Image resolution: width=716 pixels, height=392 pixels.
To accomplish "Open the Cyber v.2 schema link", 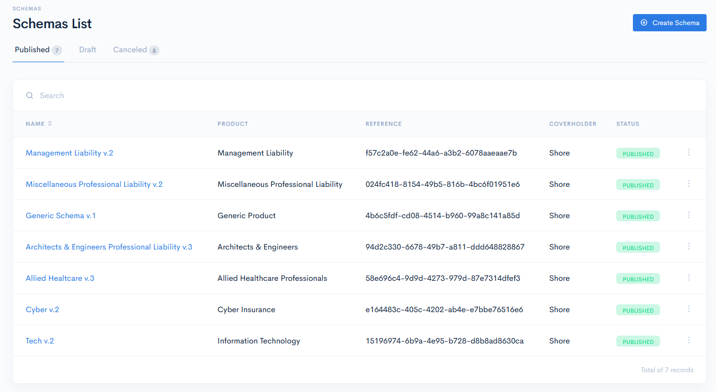I will (42, 310).
